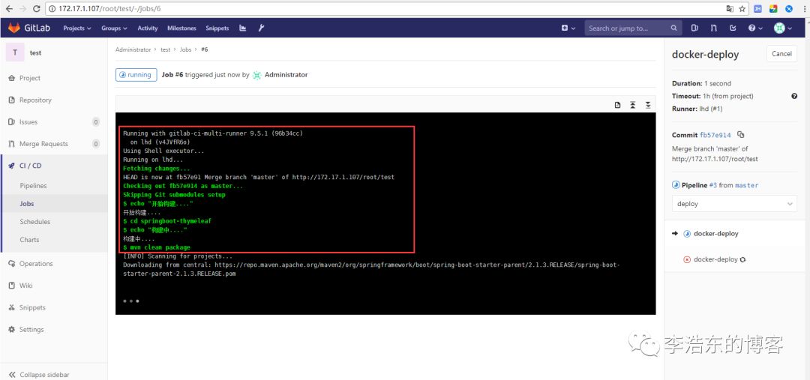
Task: Expand the Projects menu
Action: (77, 28)
